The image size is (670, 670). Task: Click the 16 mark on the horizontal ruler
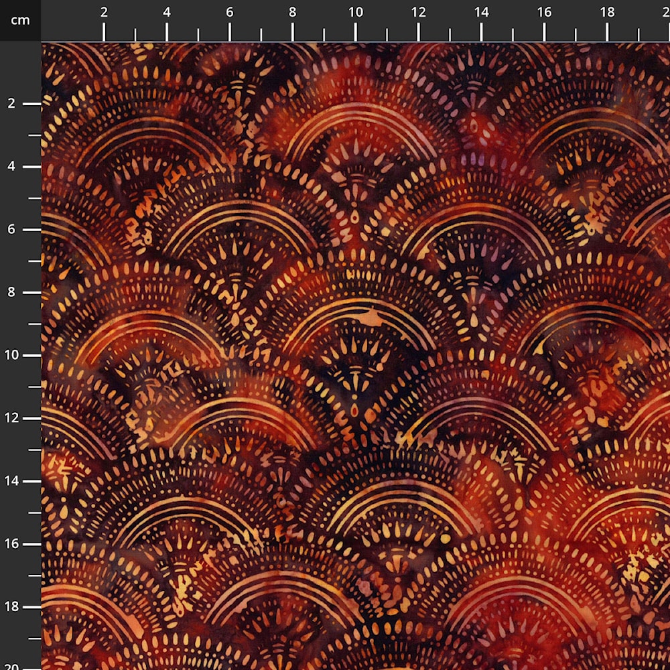[544, 12]
